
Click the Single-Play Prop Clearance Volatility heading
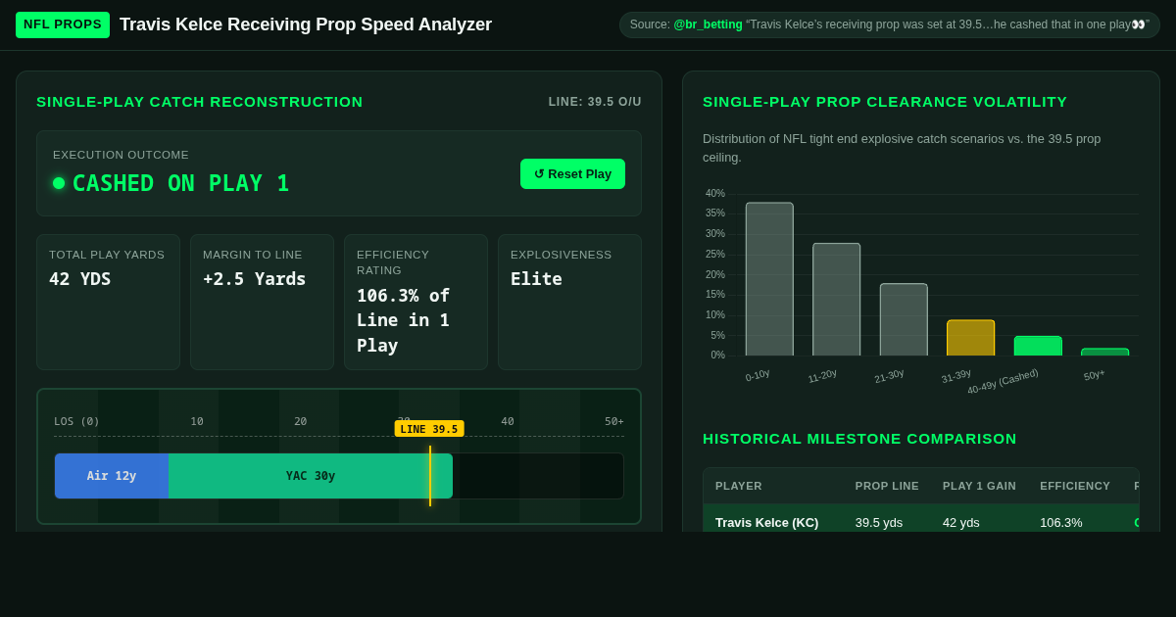coord(885,102)
